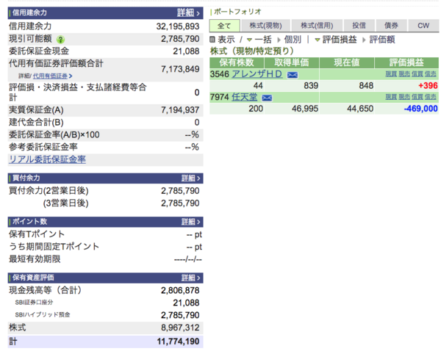Click 信売 in the アレンザHD row
The width and height of the screenshot is (441, 354).
(x=430, y=74)
